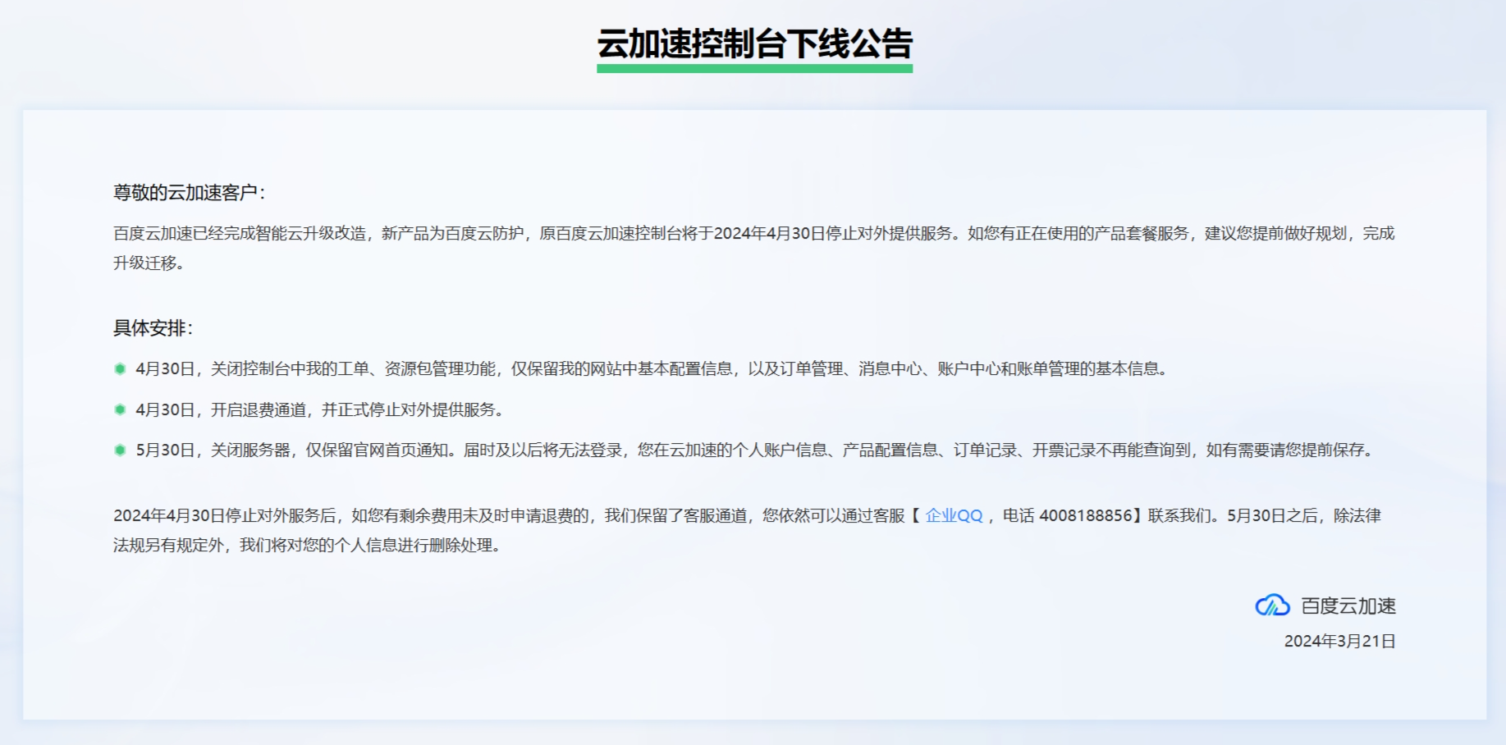Click the 百度云加速 cloud logo icon

pyautogui.click(x=1273, y=606)
